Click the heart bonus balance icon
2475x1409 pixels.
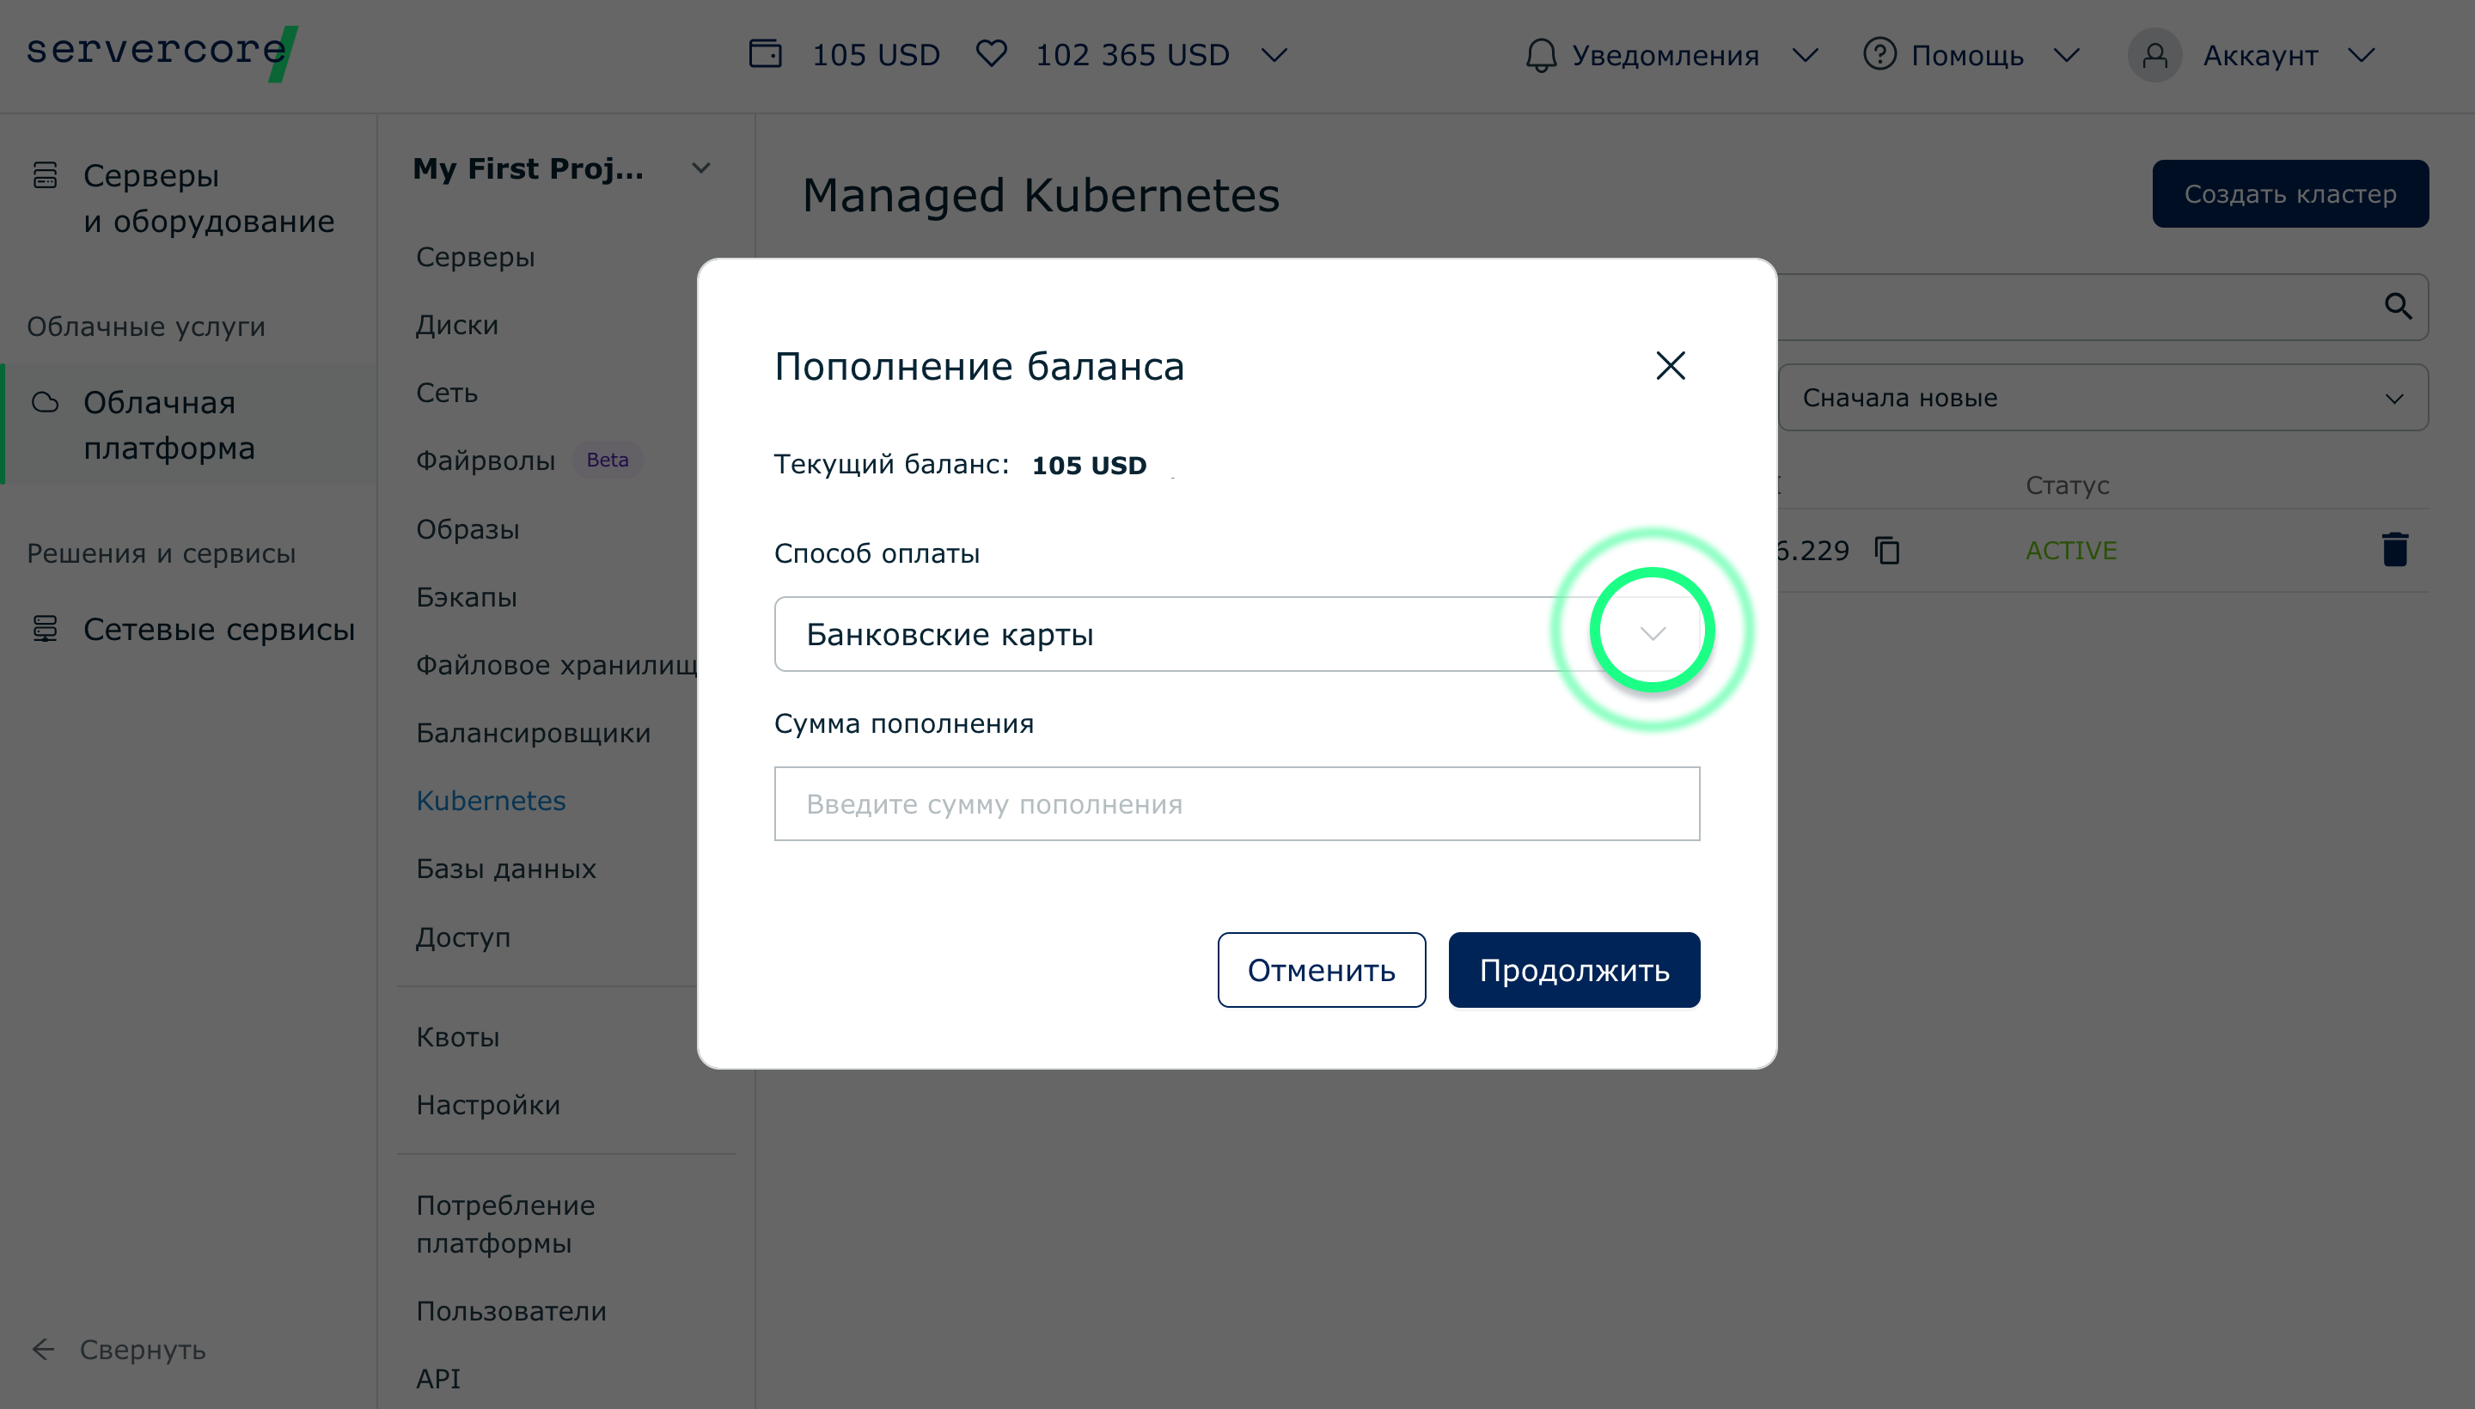click(x=991, y=53)
